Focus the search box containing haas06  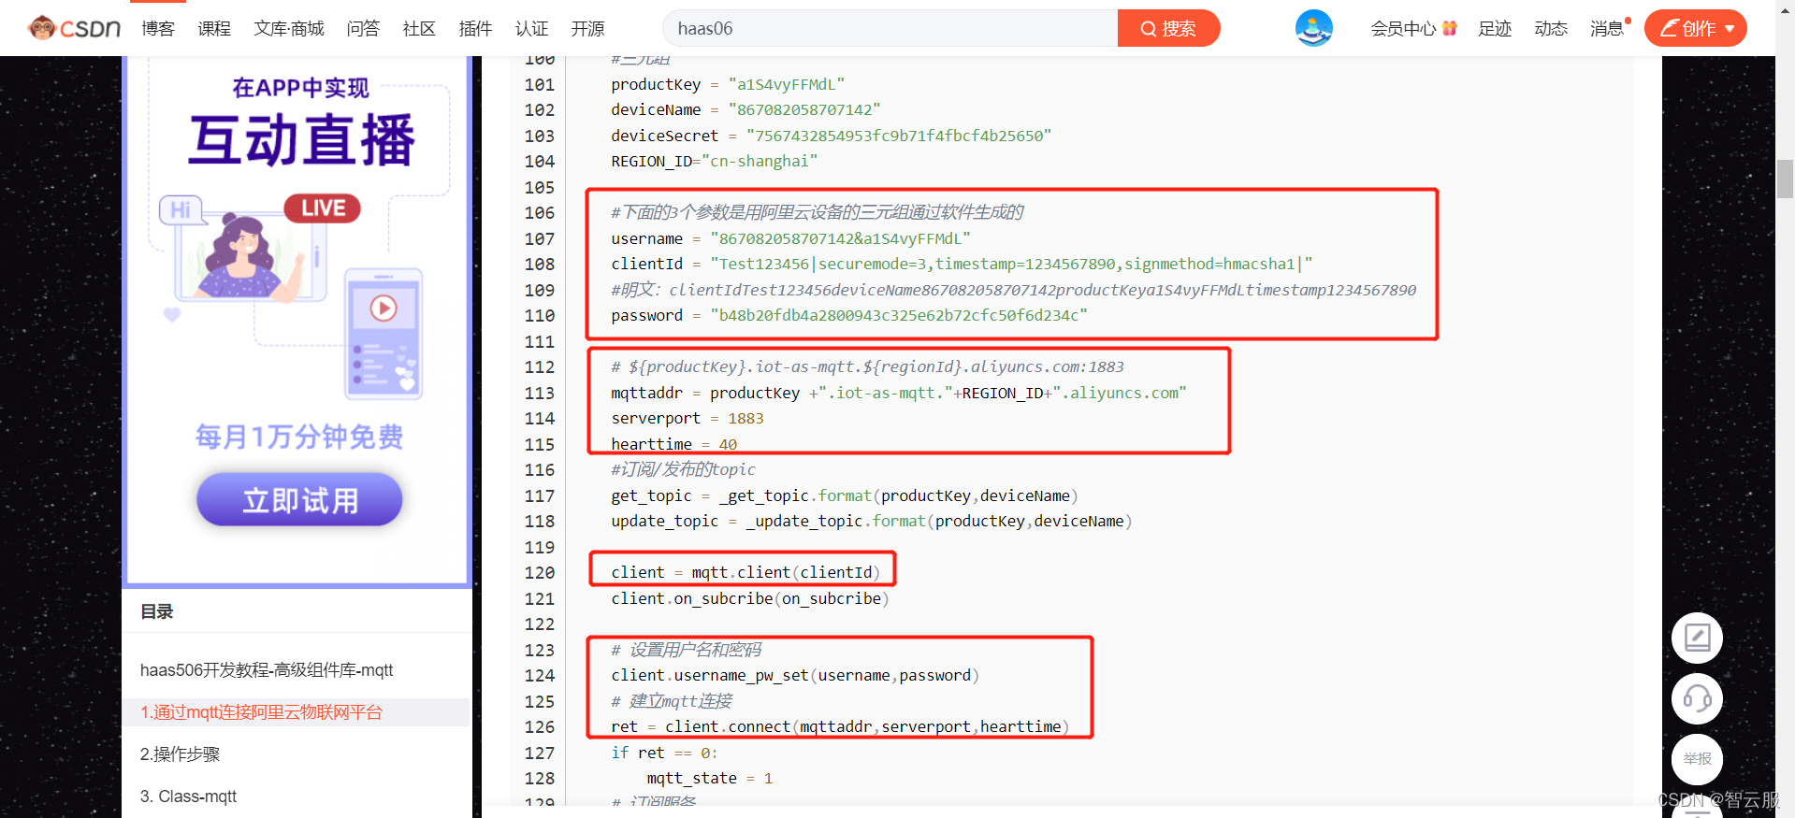[x=890, y=28]
